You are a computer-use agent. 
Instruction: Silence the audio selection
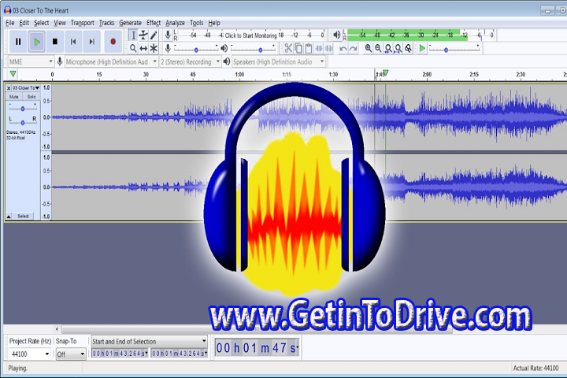(328, 48)
